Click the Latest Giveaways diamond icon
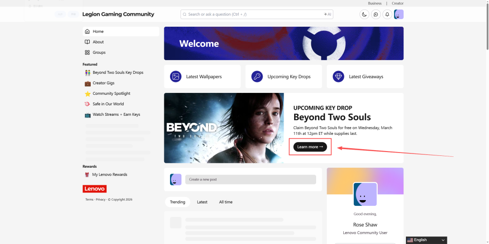 tap(339, 77)
